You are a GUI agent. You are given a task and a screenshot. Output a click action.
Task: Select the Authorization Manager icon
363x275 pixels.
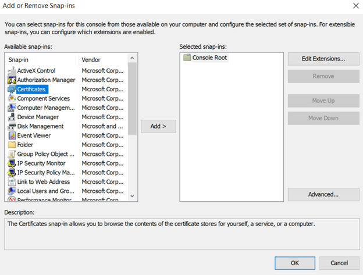[x=12, y=80]
